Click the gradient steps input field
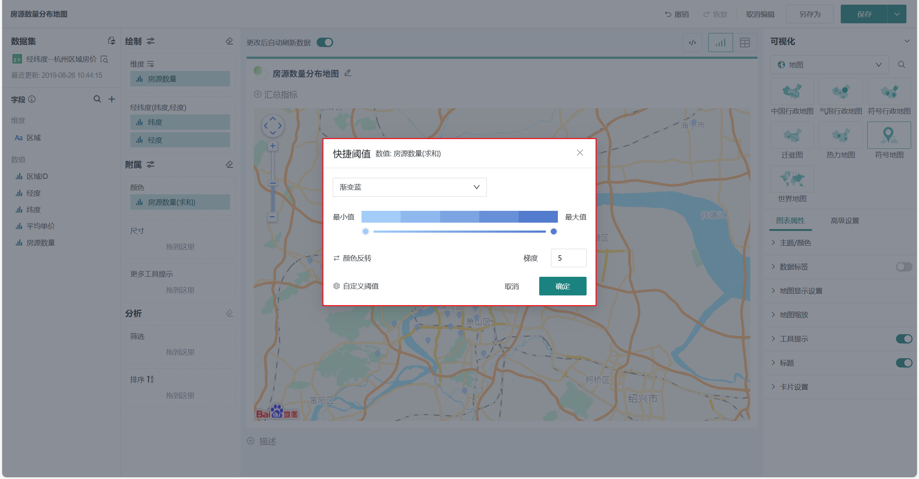 click(568, 258)
